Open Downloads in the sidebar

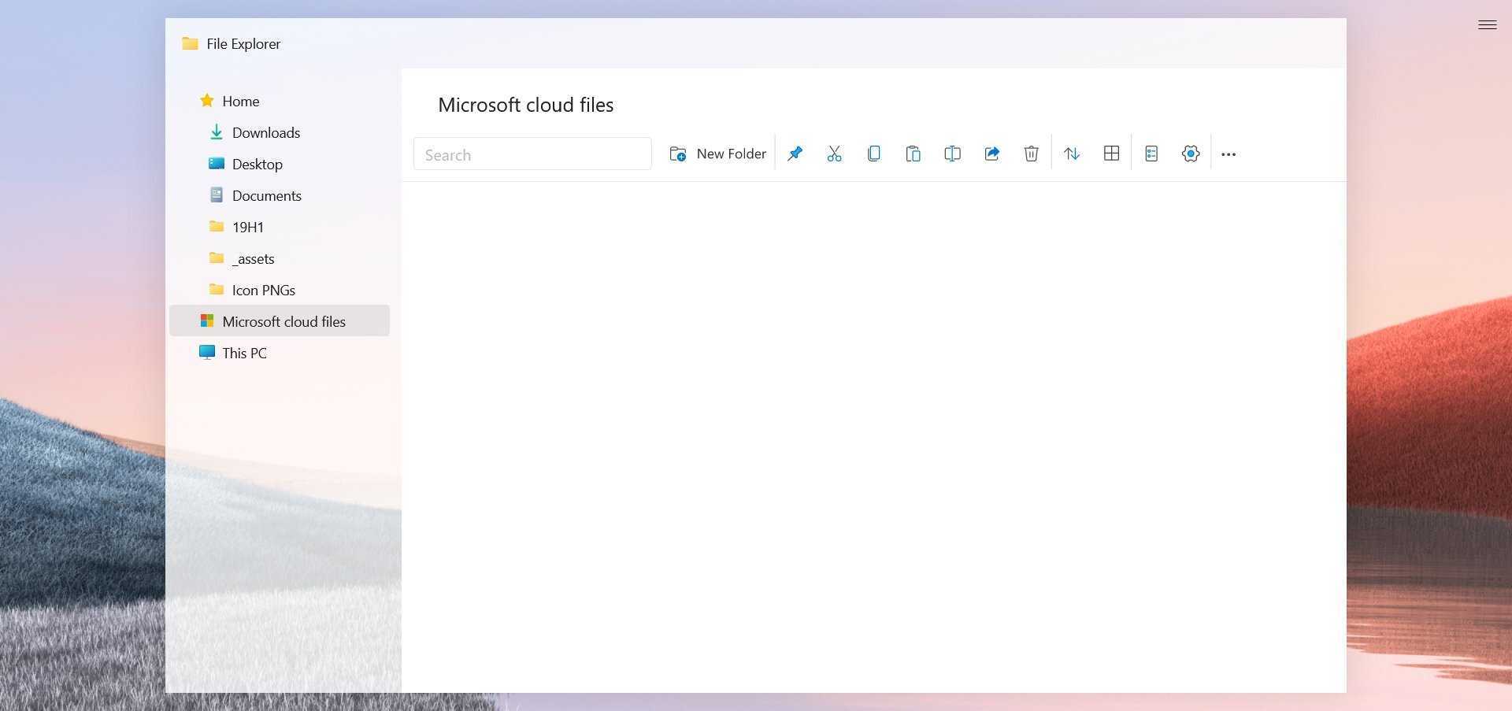(x=280, y=132)
